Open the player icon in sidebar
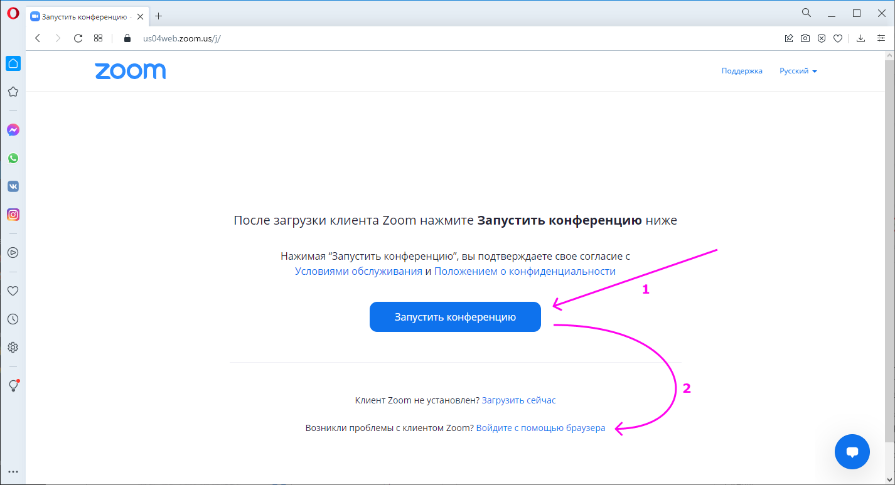Viewport: 895px width, 485px height. tap(13, 252)
